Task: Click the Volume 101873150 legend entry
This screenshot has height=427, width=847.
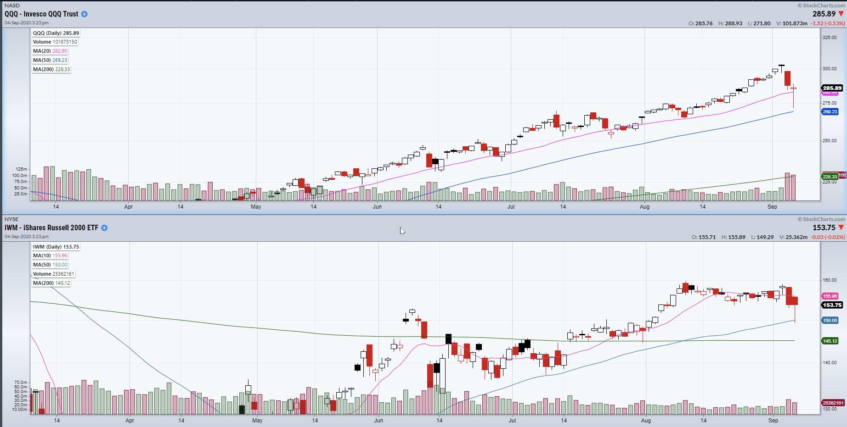Action: 55,42
